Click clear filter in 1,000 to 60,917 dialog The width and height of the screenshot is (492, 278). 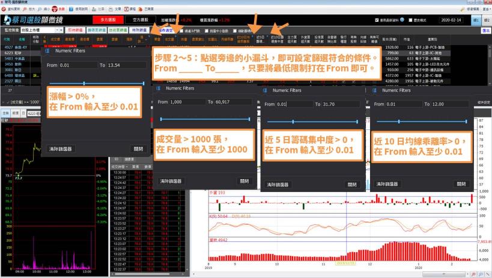point(171,181)
